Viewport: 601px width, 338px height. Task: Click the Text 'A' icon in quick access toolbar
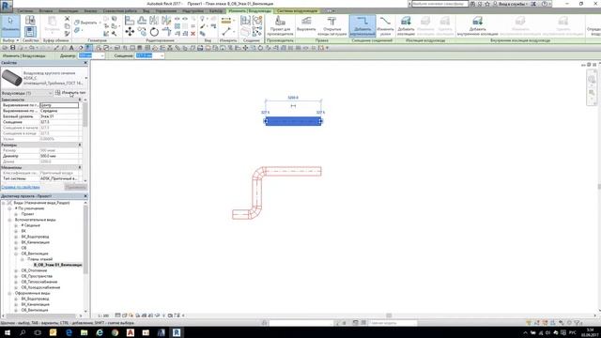(71, 48)
